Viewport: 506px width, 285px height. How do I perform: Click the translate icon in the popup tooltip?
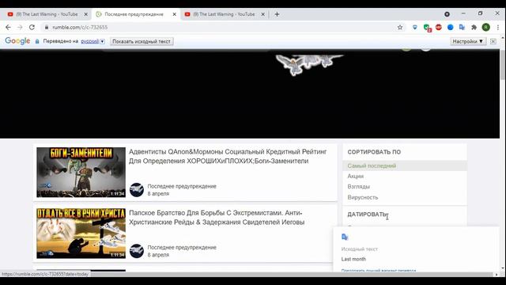(x=345, y=237)
